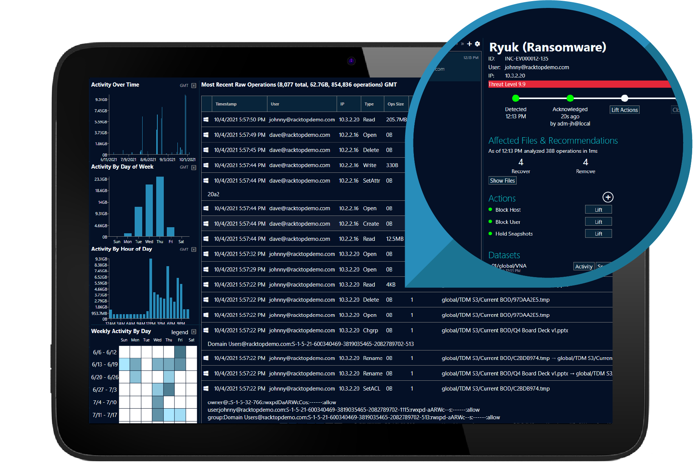Toggle GMT on Activity By Day of Week
This screenshot has width=699, height=462.
tap(184, 167)
